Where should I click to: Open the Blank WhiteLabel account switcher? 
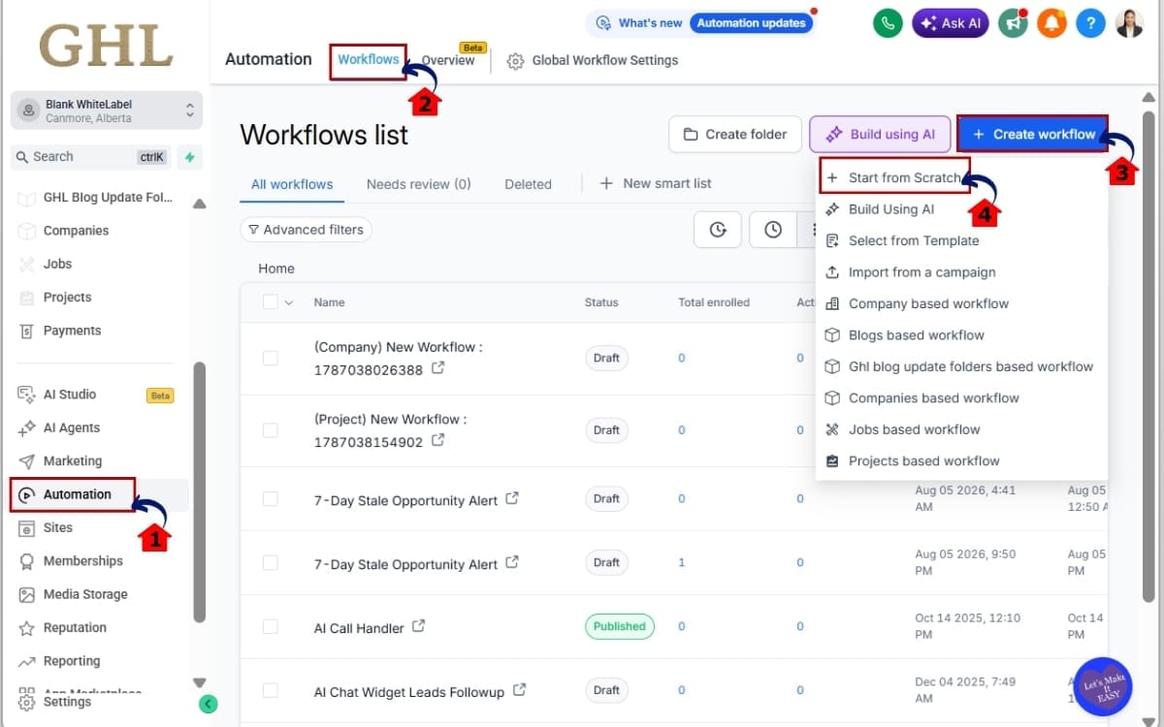tap(107, 111)
